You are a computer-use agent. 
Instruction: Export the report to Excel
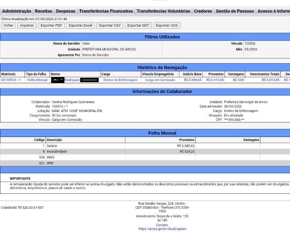[x=80, y=25]
